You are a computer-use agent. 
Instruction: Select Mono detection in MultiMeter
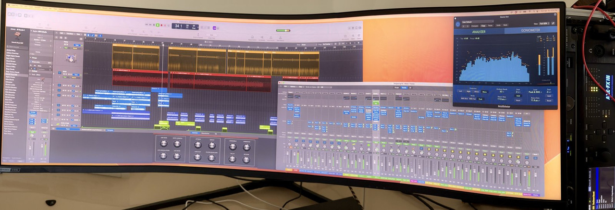click(x=484, y=92)
